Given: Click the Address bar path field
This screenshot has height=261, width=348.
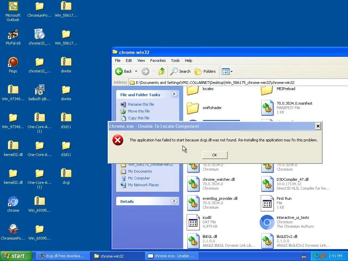Looking at the screenshot, I should pos(239,83).
